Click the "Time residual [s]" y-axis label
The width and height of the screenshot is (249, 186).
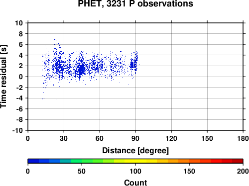[x=3, y=77]
